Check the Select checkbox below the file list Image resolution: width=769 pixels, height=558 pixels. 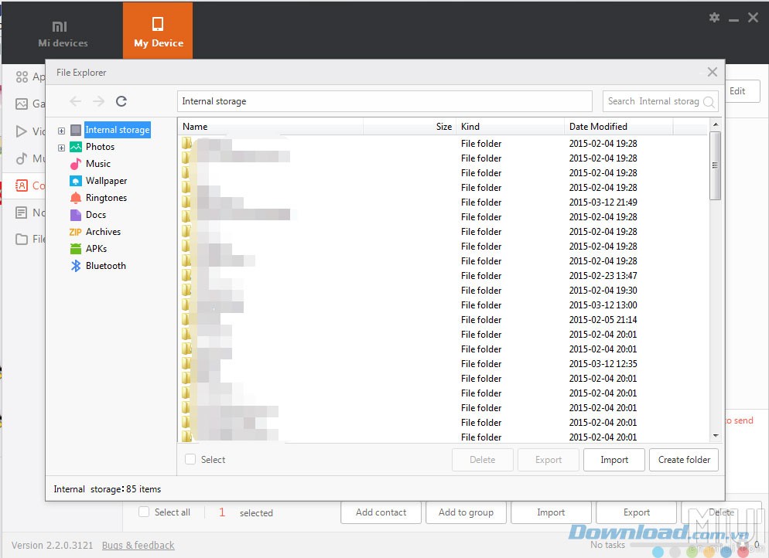click(x=189, y=459)
